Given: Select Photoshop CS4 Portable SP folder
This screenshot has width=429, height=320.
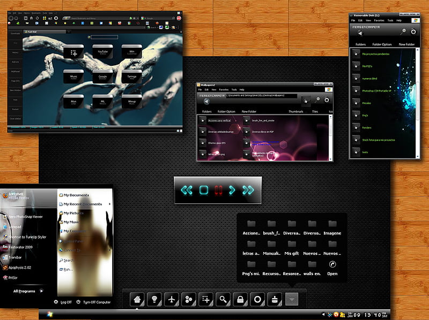Looking at the screenshot, I should (372, 91).
